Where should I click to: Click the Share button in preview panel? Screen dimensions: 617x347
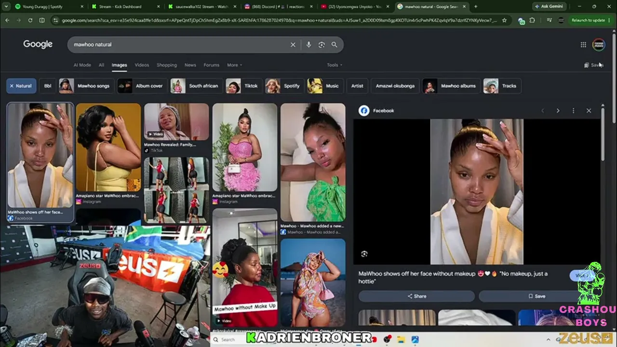(x=417, y=296)
